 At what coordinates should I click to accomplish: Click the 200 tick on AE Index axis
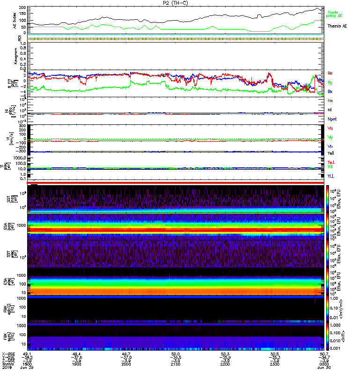[22, 7]
